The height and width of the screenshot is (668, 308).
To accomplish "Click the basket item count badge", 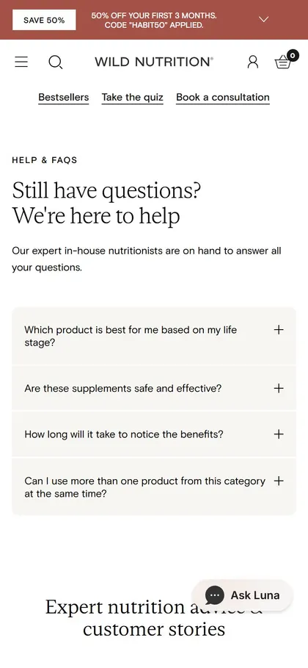I will tap(293, 55).
